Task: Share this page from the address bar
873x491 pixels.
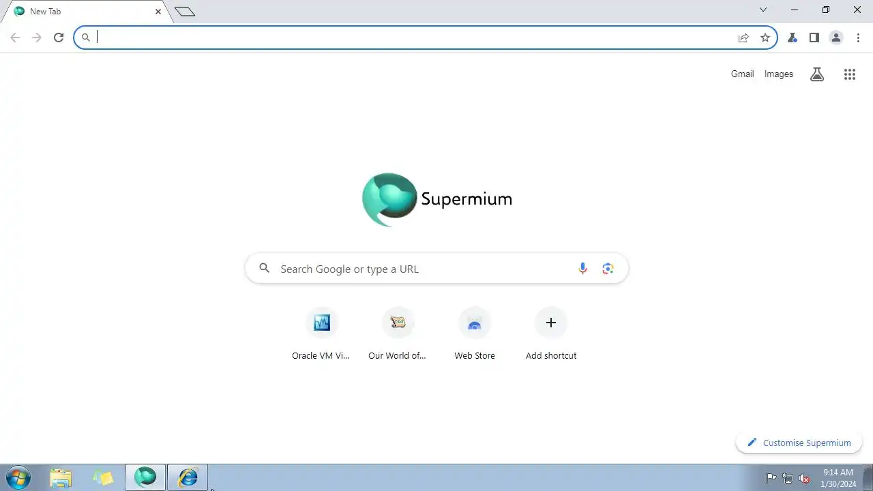Action: [743, 38]
